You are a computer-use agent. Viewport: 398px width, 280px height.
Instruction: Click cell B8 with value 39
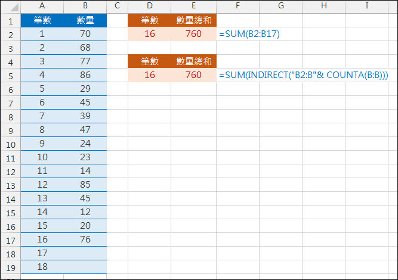pyautogui.click(x=85, y=116)
